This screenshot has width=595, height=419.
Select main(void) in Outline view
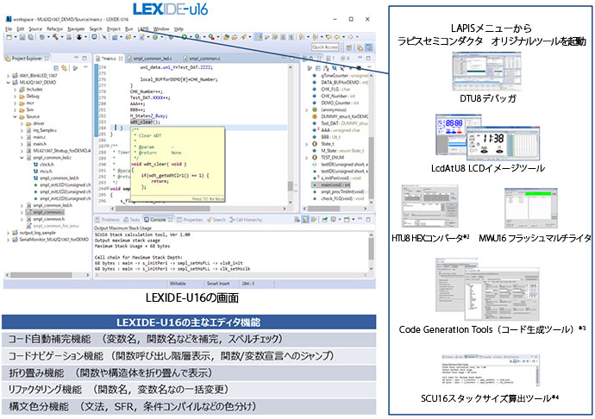pyautogui.click(x=332, y=184)
